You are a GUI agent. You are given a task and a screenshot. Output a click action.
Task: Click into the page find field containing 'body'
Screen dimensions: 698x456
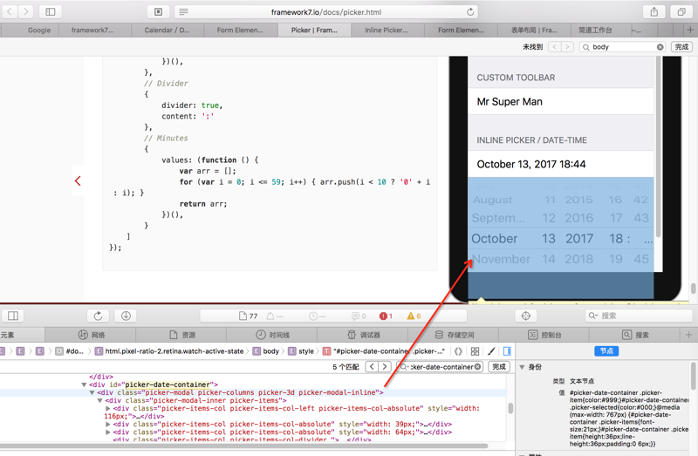pyautogui.click(x=622, y=47)
